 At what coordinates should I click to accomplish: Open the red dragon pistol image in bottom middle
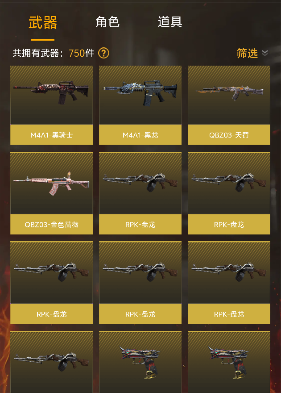(140, 362)
